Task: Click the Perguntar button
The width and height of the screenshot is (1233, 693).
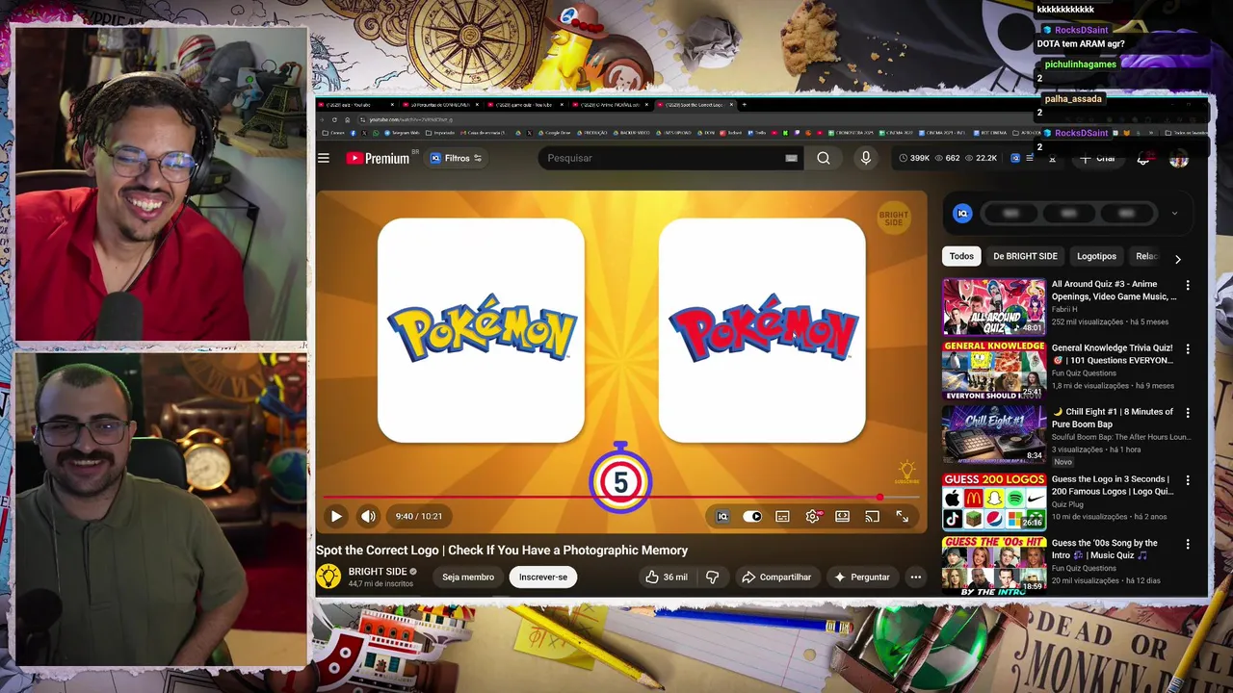Action: click(862, 577)
